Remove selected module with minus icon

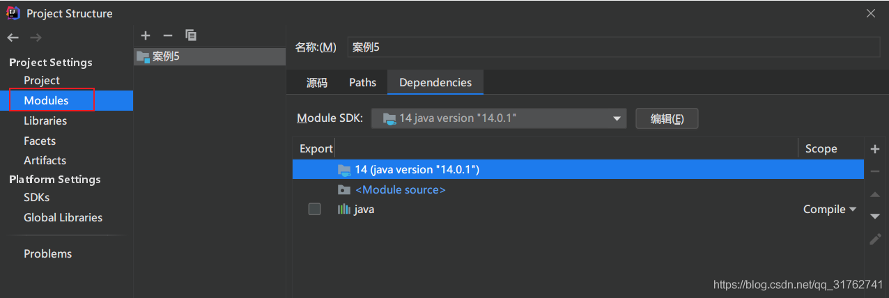(x=167, y=35)
